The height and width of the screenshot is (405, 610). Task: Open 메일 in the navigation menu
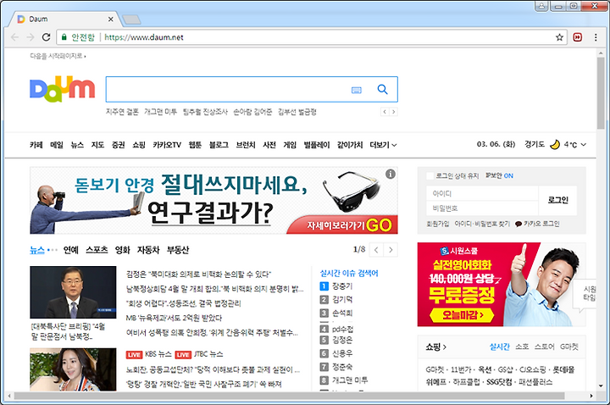(x=57, y=145)
